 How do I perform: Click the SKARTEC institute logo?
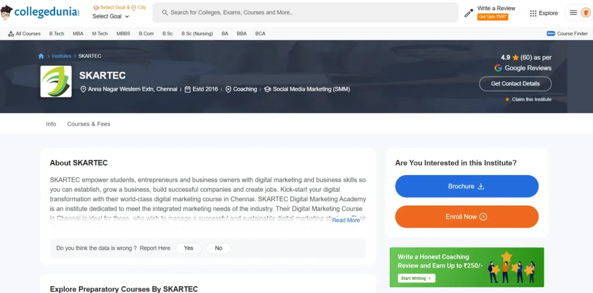[56, 81]
